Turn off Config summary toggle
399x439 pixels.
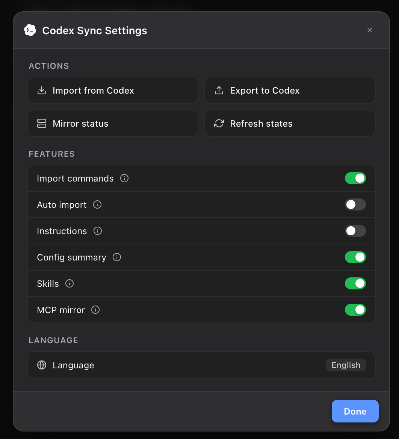coord(355,257)
